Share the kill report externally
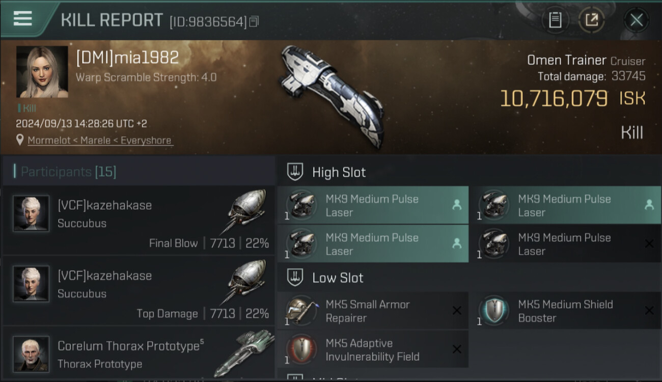Viewport: 662px width, 382px height. point(591,20)
